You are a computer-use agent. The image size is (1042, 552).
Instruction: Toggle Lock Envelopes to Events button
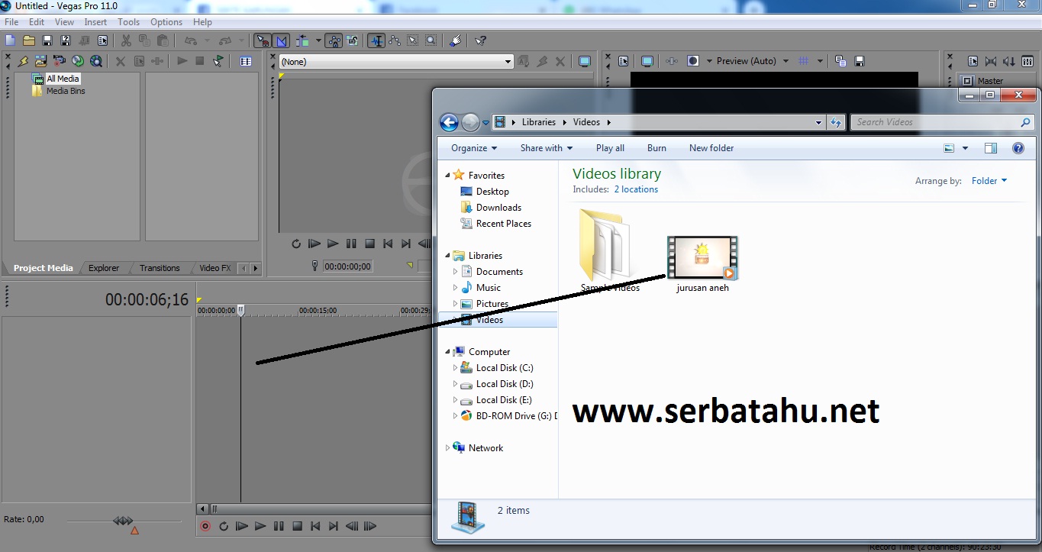[x=334, y=40]
